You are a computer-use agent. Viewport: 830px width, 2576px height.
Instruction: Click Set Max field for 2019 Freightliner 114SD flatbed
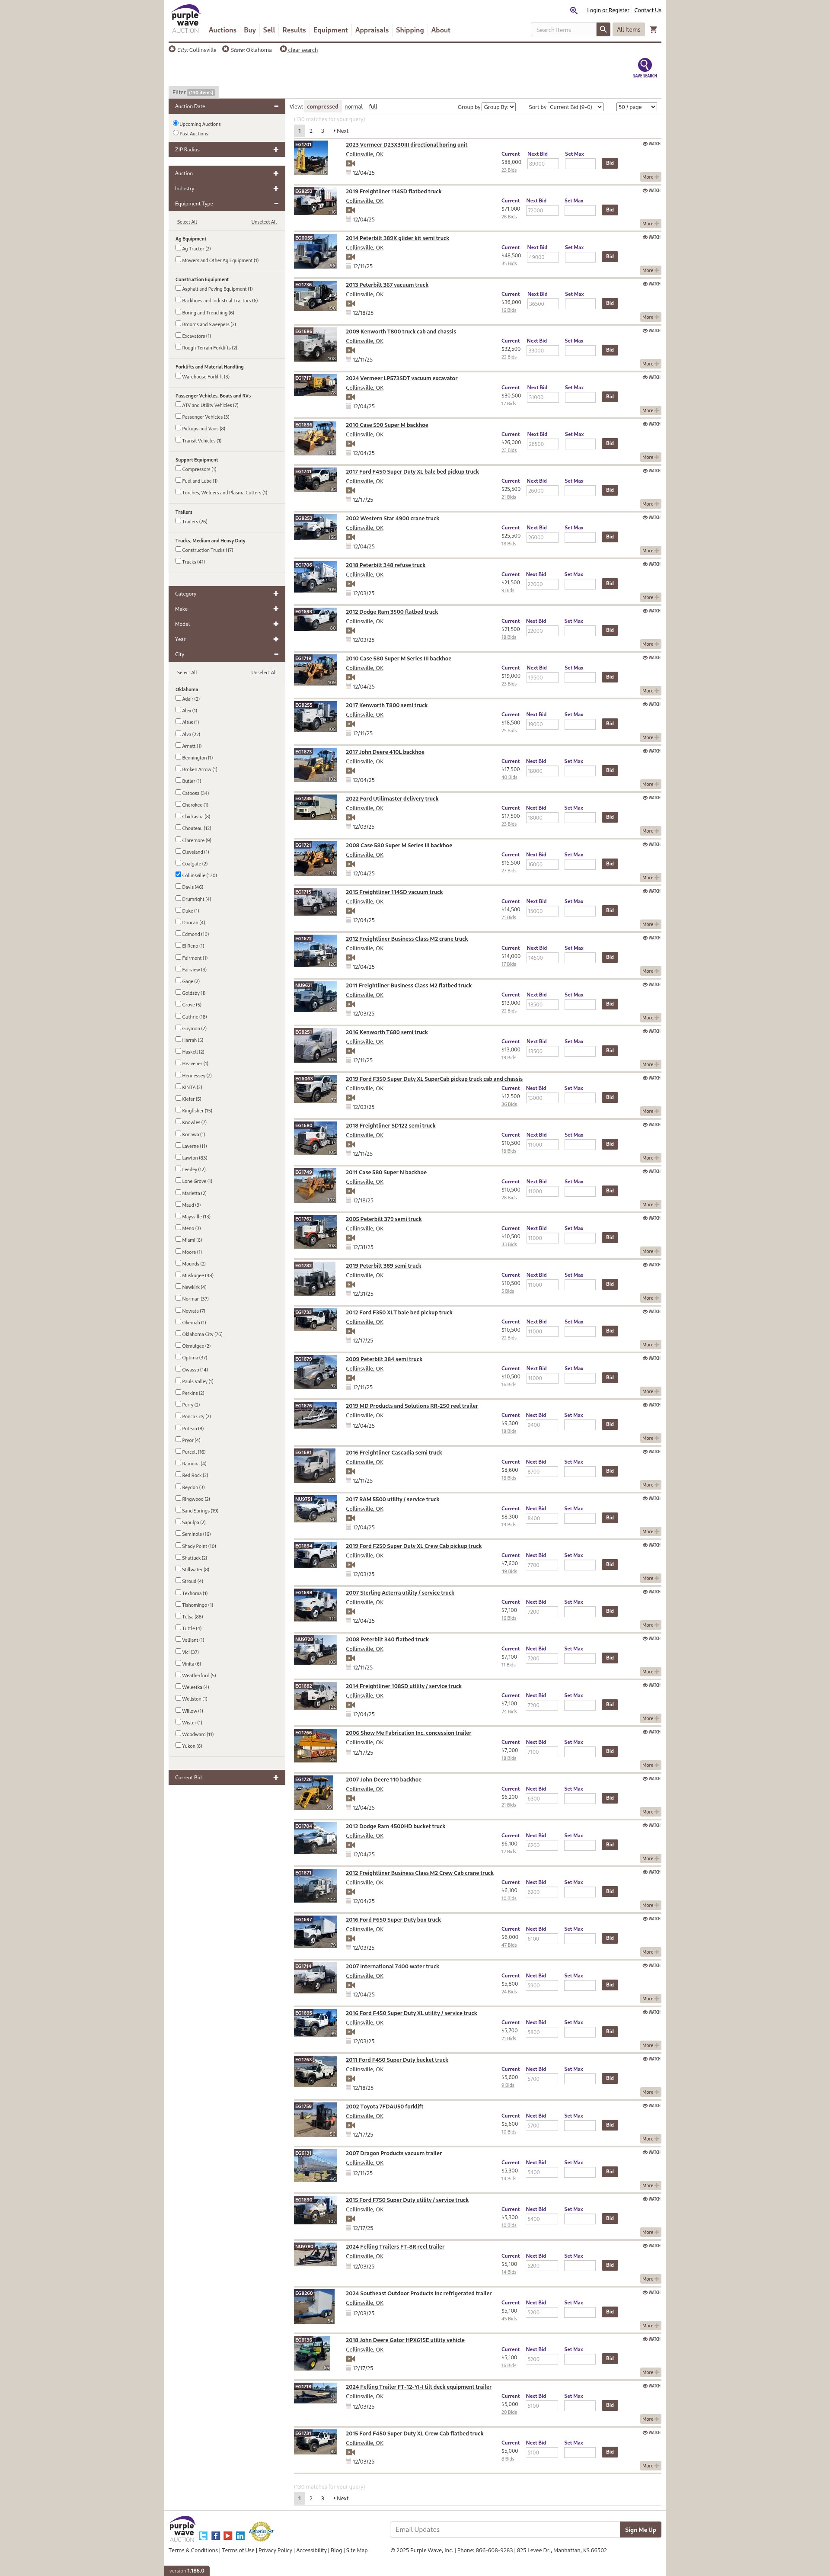click(580, 210)
